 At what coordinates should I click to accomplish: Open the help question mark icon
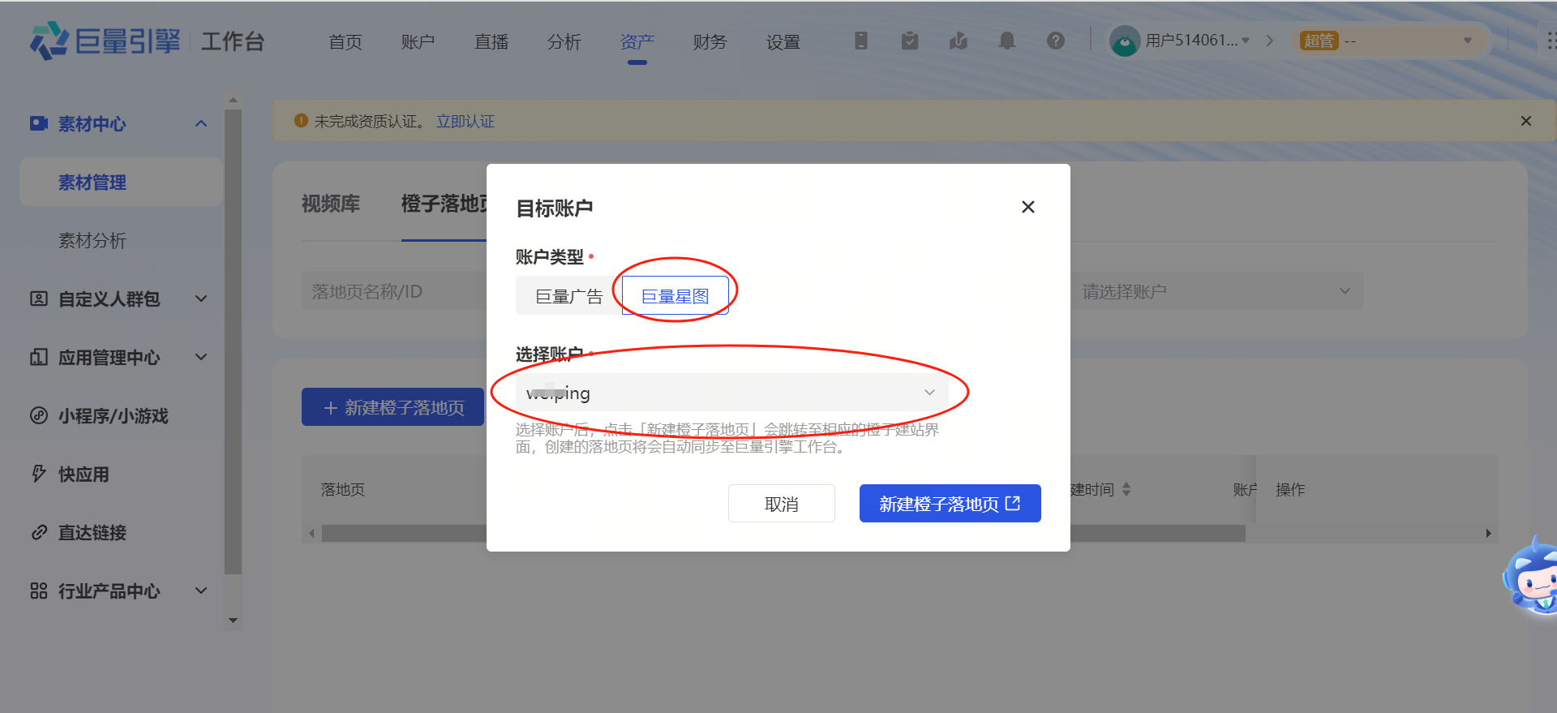[x=1055, y=41]
